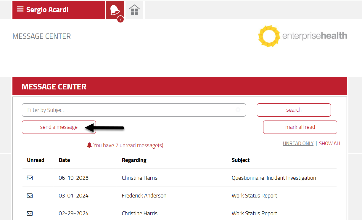
Task: Switch to the Show All messages view
Action: [x=330, y=143]
